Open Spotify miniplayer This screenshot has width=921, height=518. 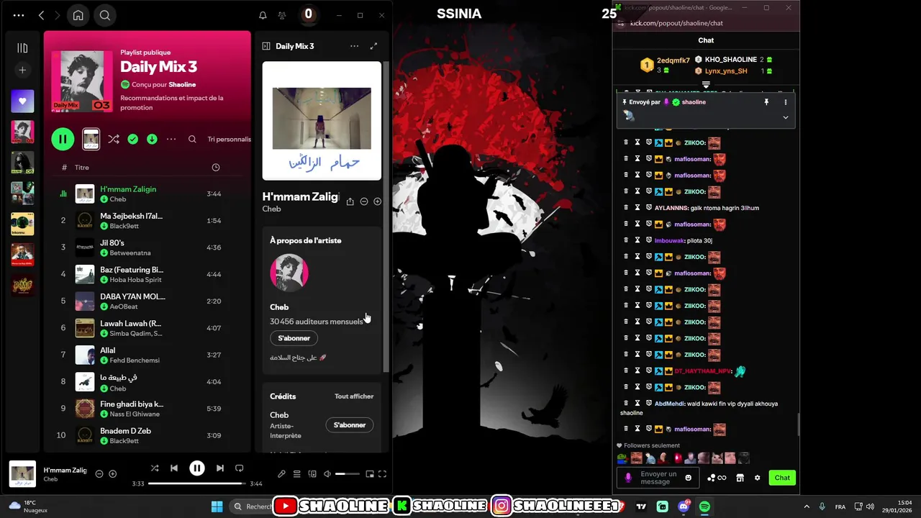click(370, 473)
